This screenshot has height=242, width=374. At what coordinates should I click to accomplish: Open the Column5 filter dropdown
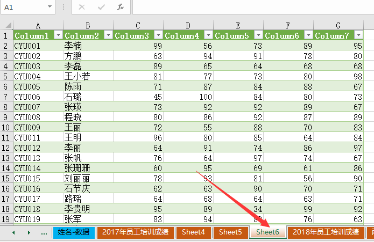[x=258, y=35]
